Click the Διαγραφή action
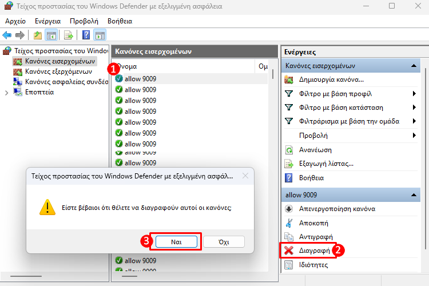Image resolution: width=429 pixels, height=286 pixels. click(315, 251)
